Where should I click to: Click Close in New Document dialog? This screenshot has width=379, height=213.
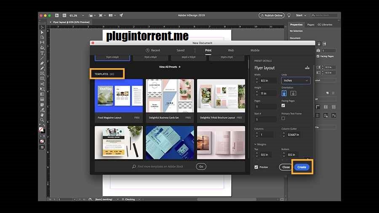(286, 167)
